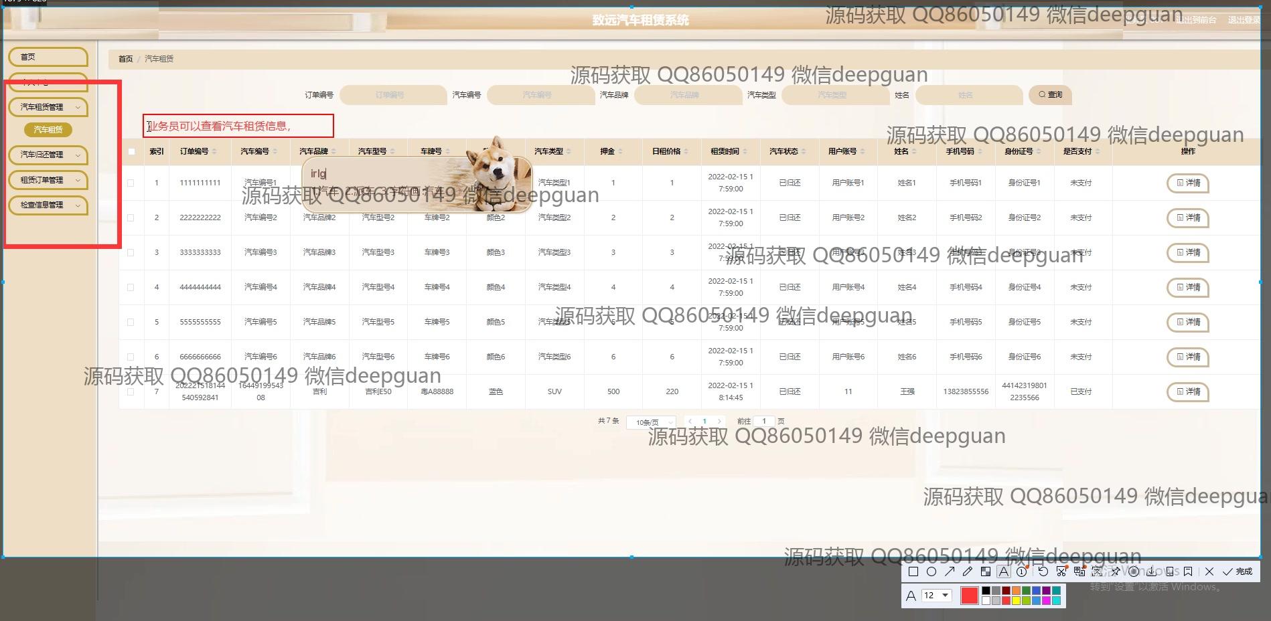Check the checkbox for row 4
The height and width of the screenshot is (621, 1271).
pyautogui.click(x=131, y=287)
